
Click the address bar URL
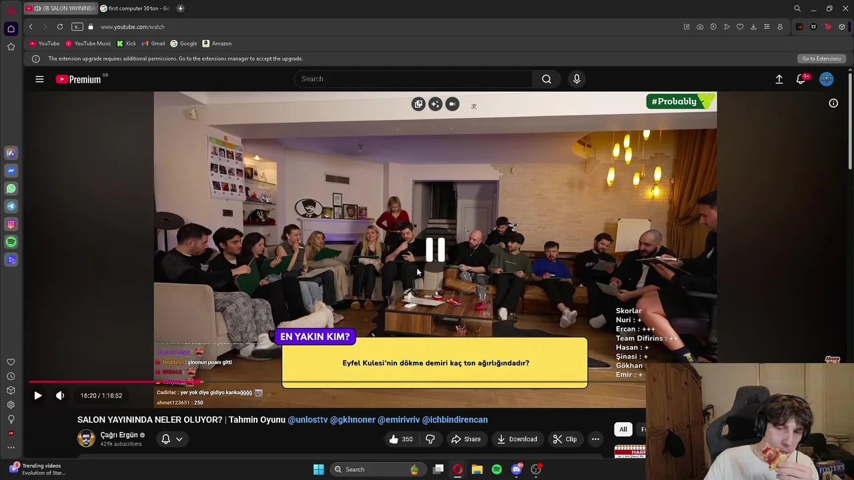(132, 27)
